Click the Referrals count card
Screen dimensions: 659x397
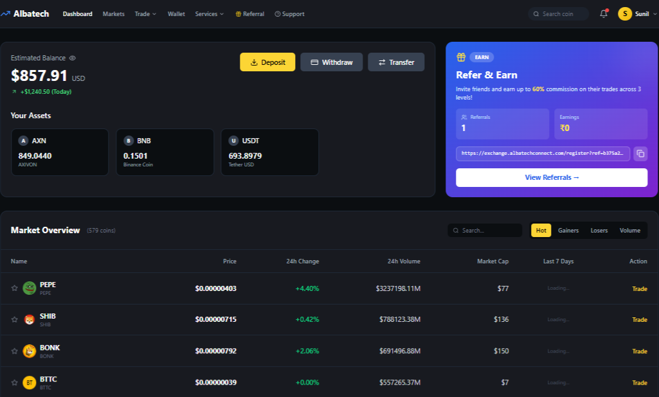(502, 124)
